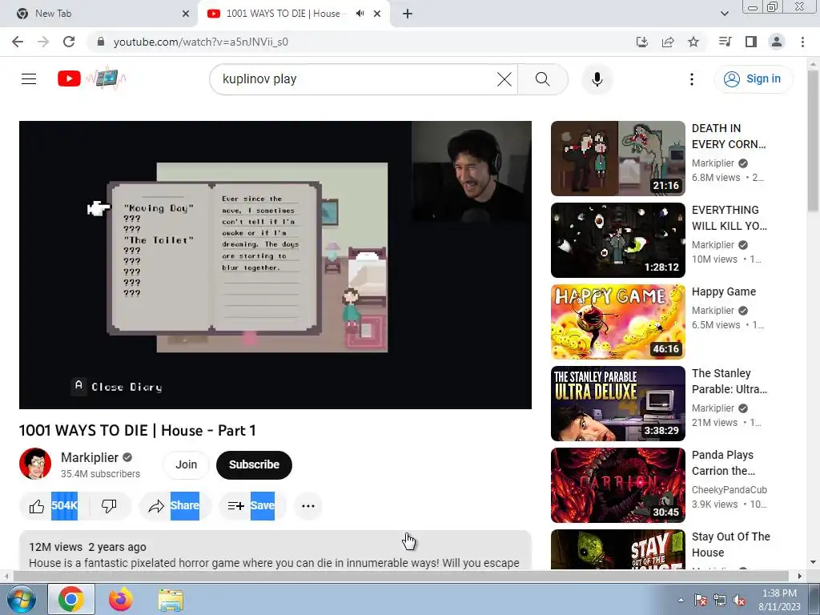820x615 pixels.
Task: Launch Firefox from taskbar
Action: tap(121, 599)
